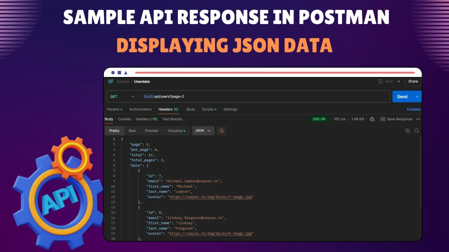Click the floppy disk Save icon

pos(381,81)
